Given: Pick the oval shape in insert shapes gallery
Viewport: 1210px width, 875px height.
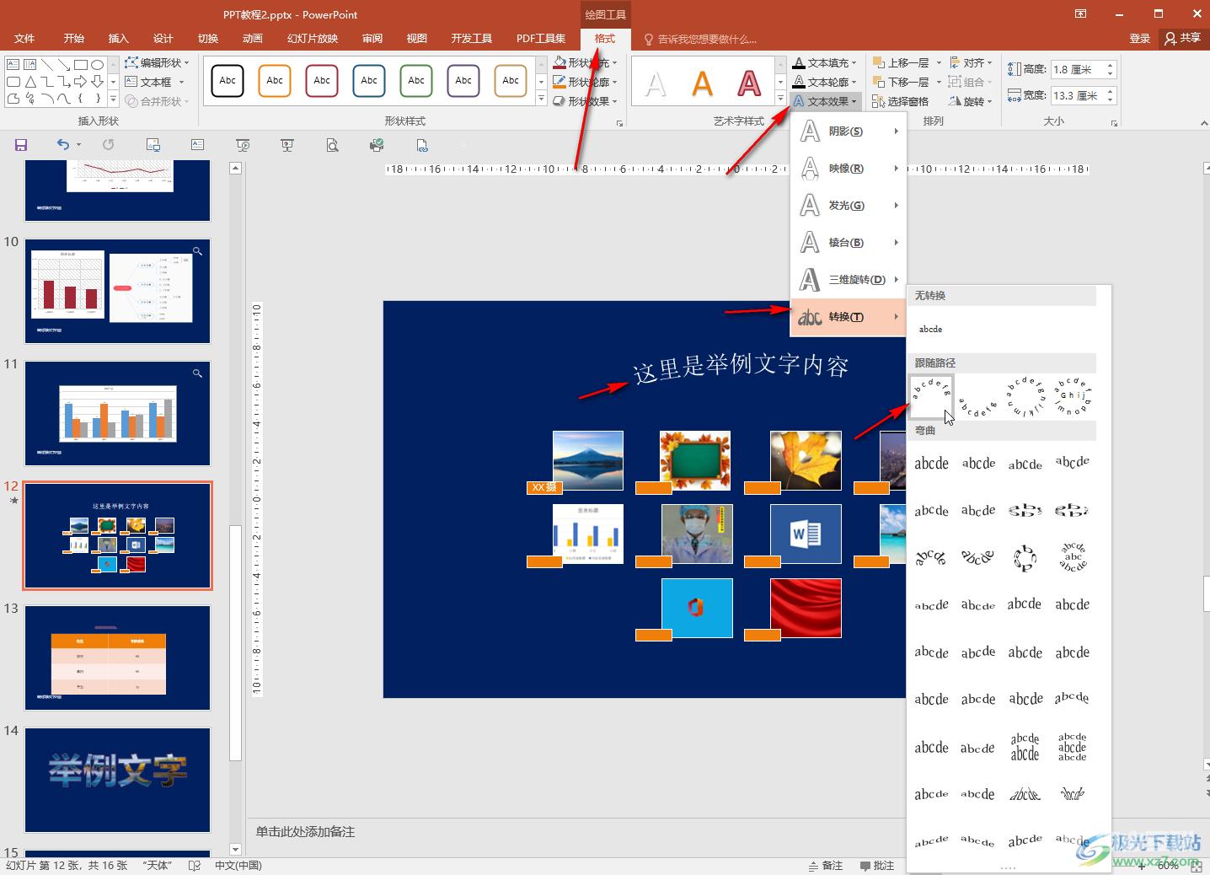Looking at the screenshot, I should 98,65.
